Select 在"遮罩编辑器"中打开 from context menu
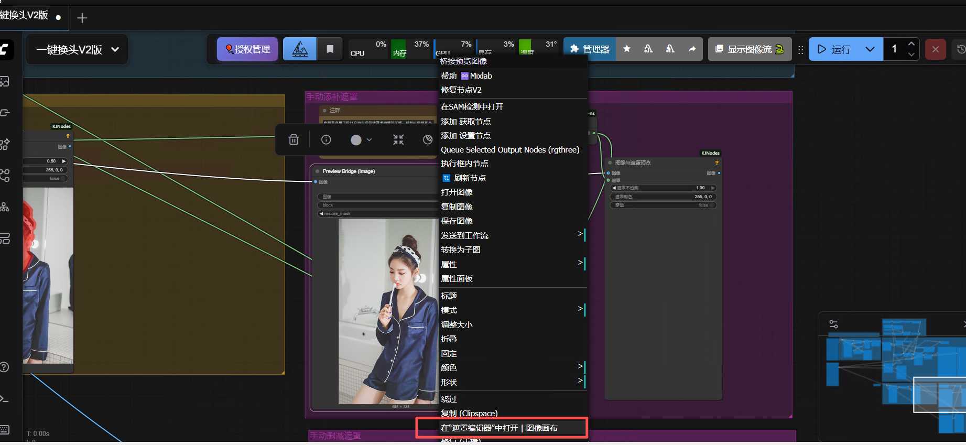Viewport: 966px width, 445px height. (x=479, y=428)
